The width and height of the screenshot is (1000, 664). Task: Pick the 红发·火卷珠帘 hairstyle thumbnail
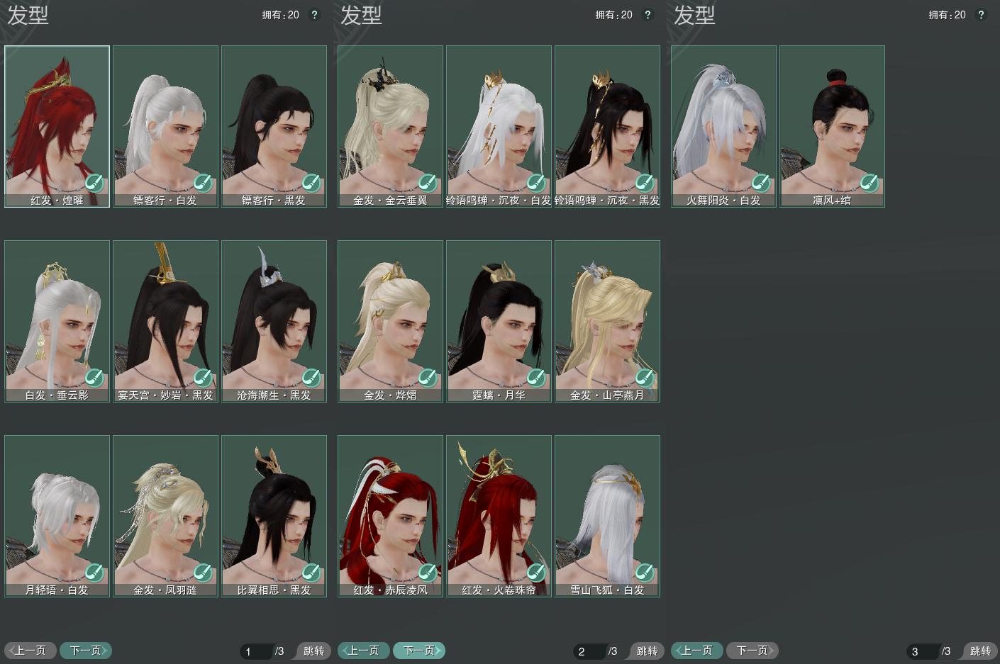499,517
